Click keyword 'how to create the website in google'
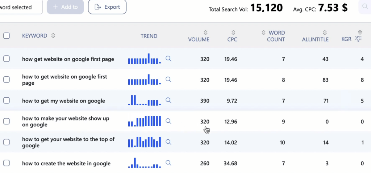The image size is (371, 173). pyautogui.click(x=66, y=163)
